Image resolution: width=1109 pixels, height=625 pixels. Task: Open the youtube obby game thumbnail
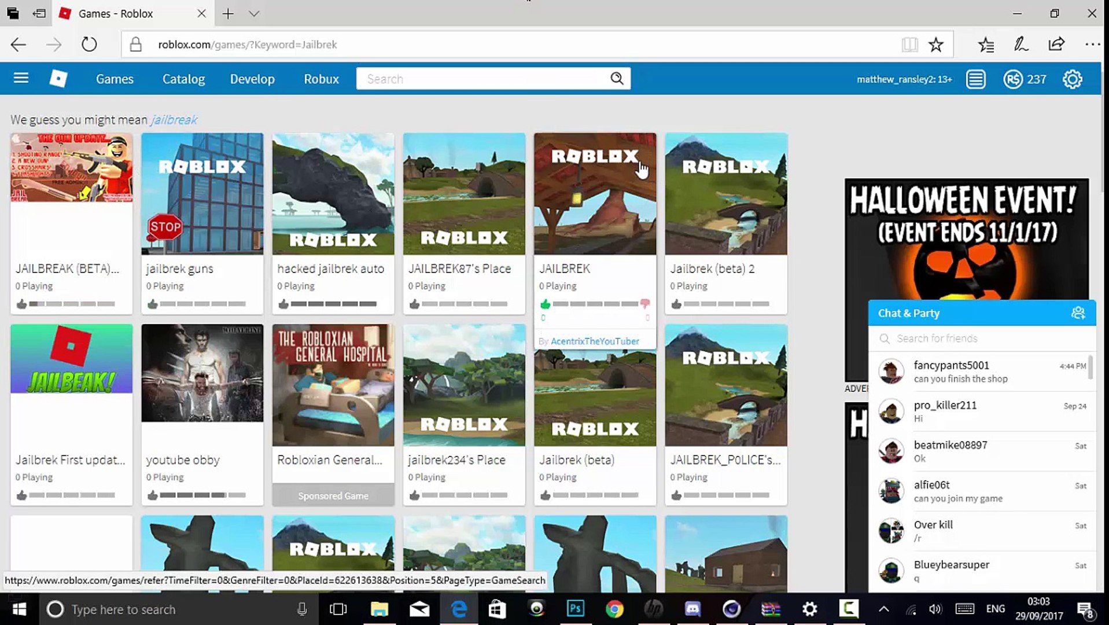(x=202, y=373)
